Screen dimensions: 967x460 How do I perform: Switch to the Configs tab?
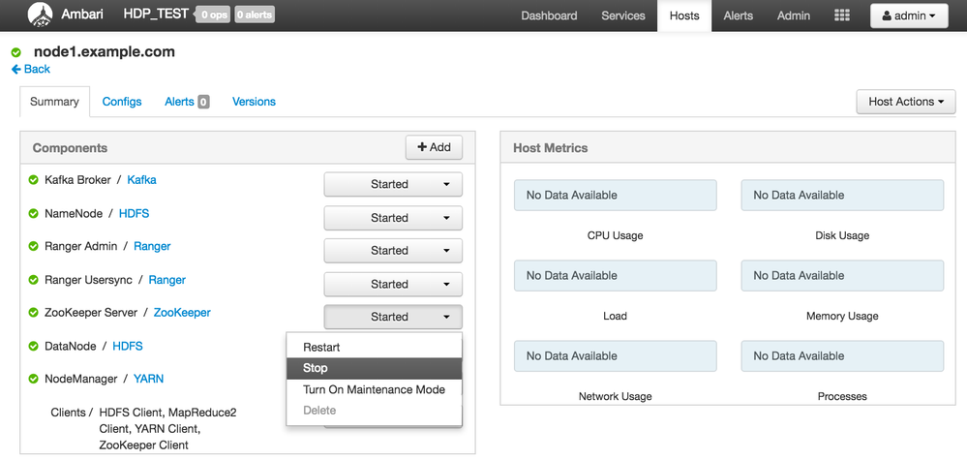tap(122, 102)
